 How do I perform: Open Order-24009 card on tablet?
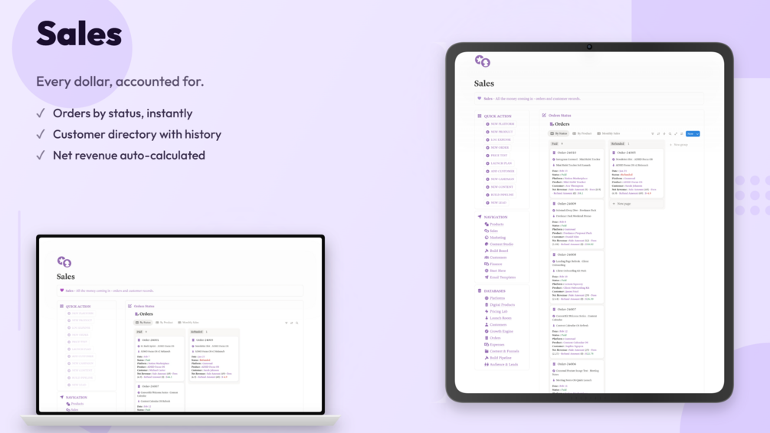576,224
